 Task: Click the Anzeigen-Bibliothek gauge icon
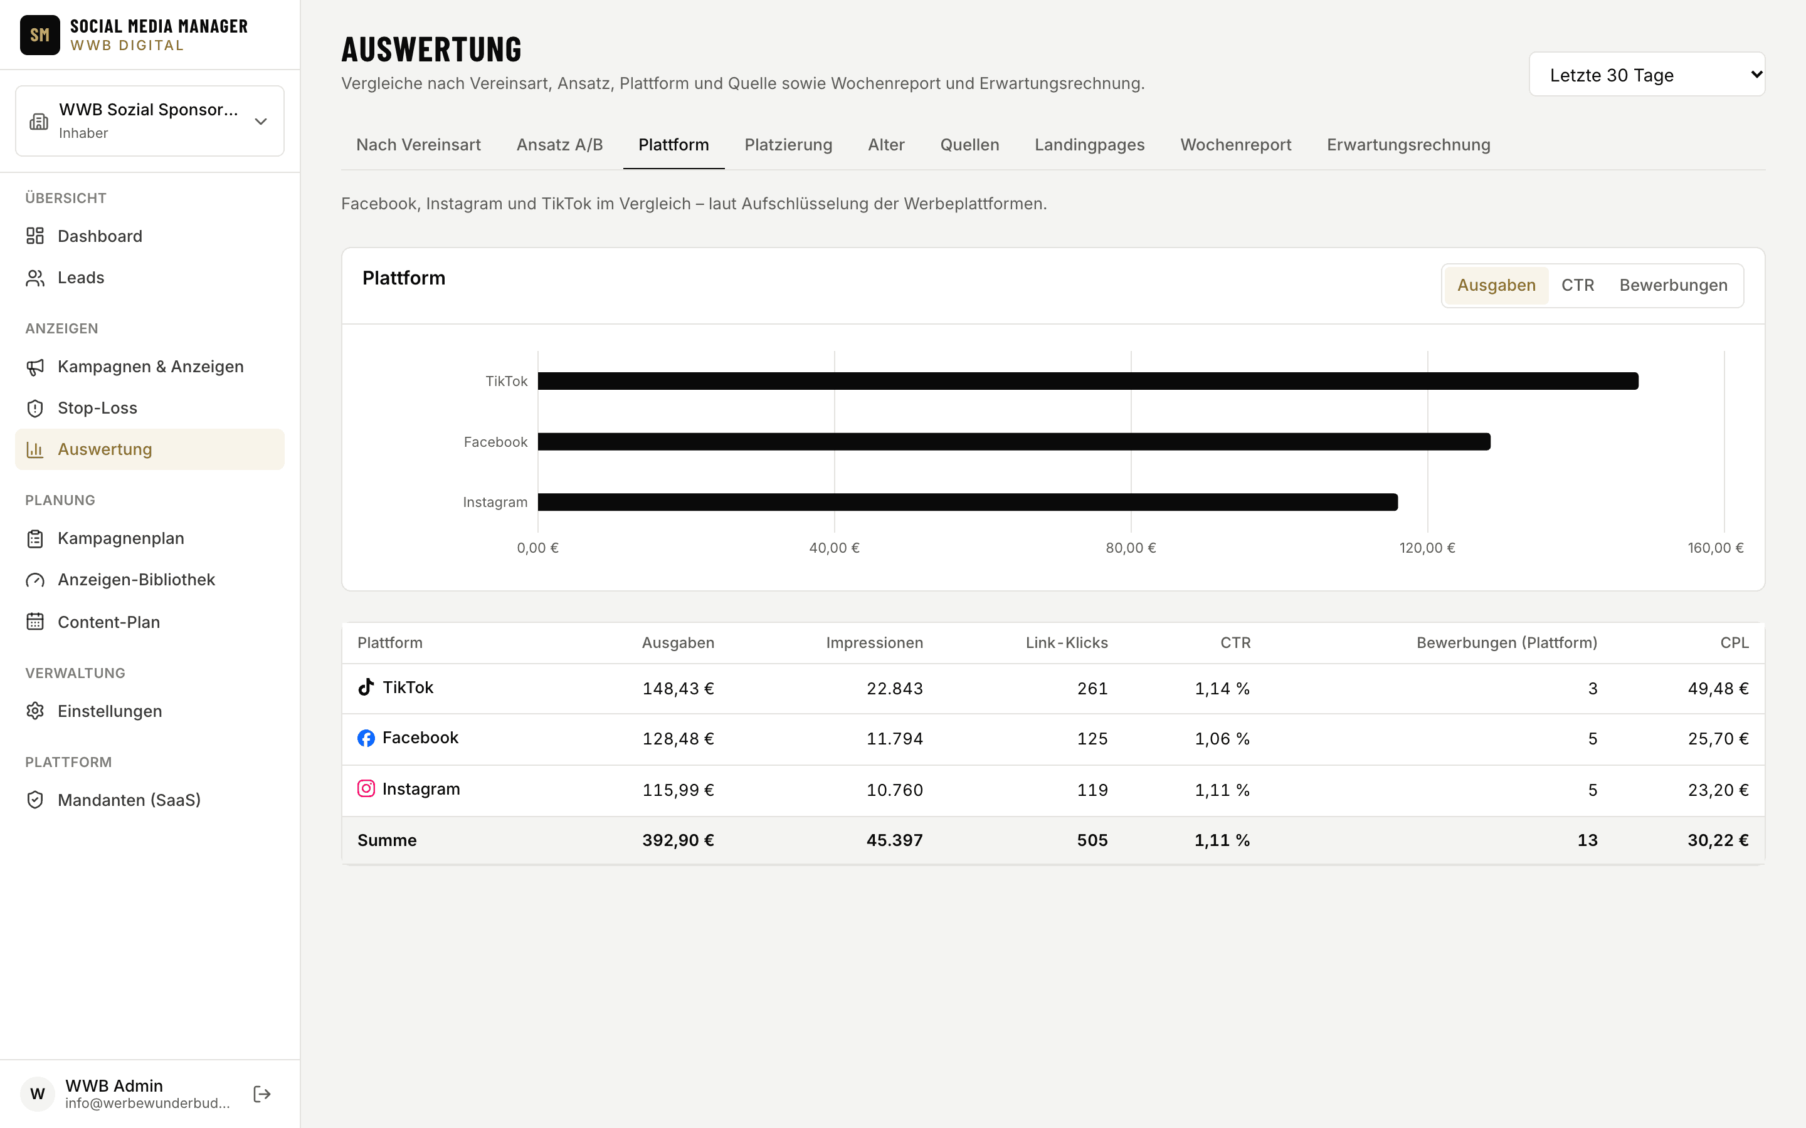tap(35, 580)
